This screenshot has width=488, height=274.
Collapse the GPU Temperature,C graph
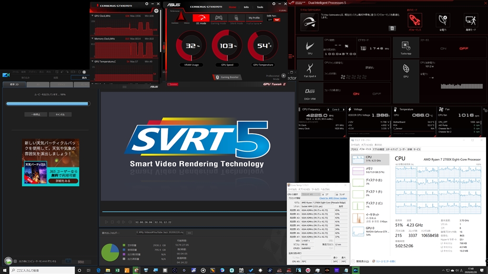coord(92,61)
